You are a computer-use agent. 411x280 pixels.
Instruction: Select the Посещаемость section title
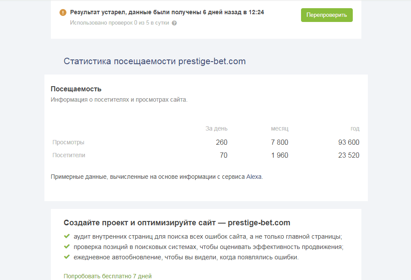pos(76,89)
